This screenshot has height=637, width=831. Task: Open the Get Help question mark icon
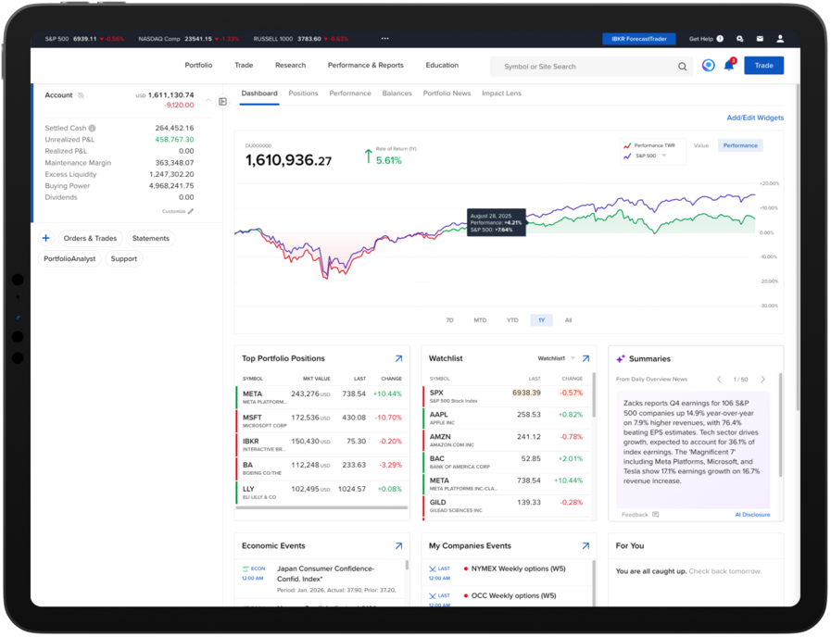(x=720, y=39)
